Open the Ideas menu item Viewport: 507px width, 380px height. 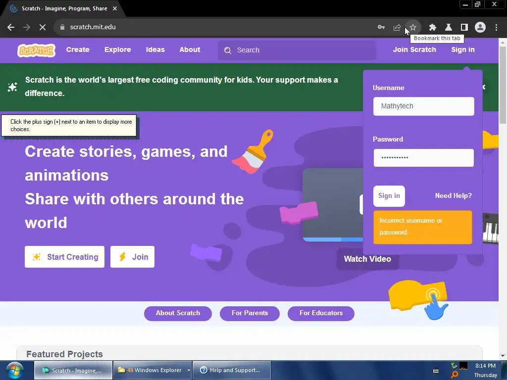(x=155, y=50)
